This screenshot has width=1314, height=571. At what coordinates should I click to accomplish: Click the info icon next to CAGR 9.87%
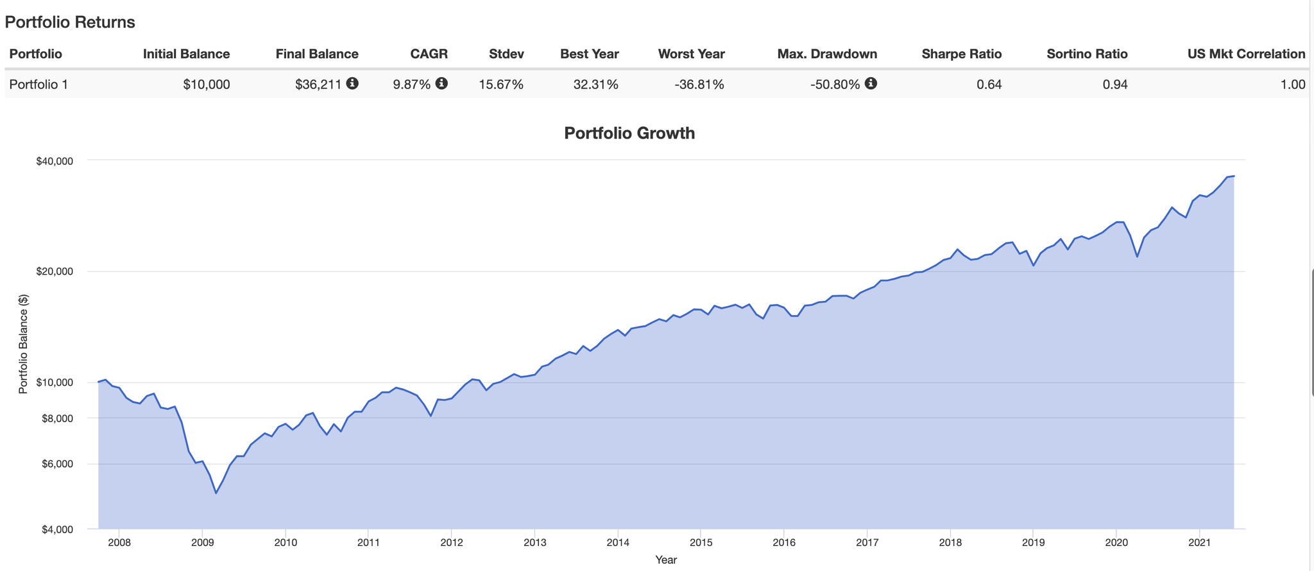click(441, 83)
